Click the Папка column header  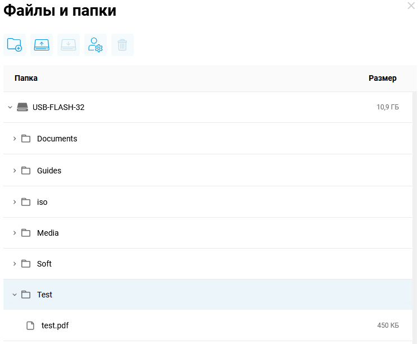click(26, 79)
